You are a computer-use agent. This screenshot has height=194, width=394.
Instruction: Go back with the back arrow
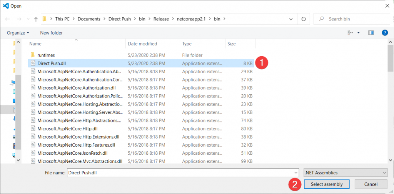tap(7, 19)
